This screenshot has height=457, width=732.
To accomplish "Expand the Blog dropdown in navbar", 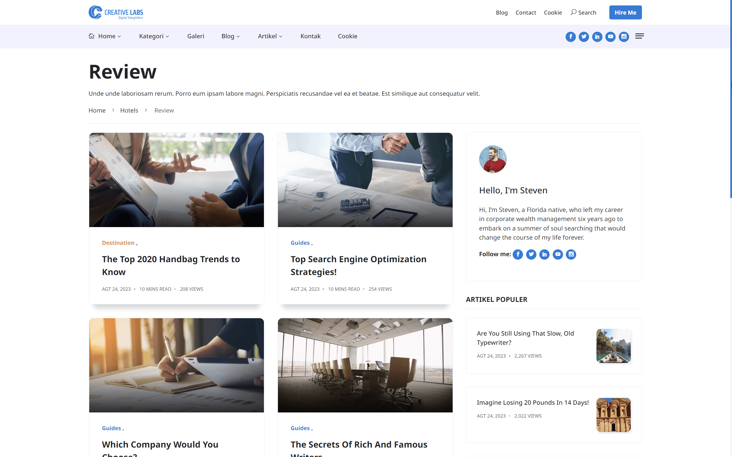I will [230, 36].
